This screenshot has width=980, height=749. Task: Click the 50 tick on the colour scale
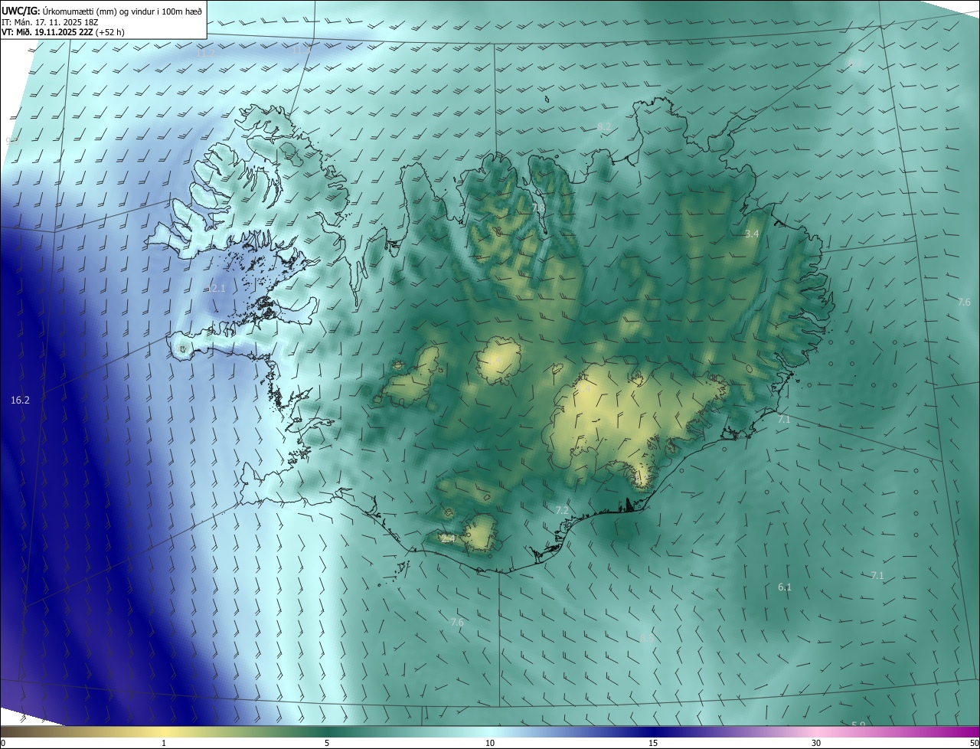974,743
